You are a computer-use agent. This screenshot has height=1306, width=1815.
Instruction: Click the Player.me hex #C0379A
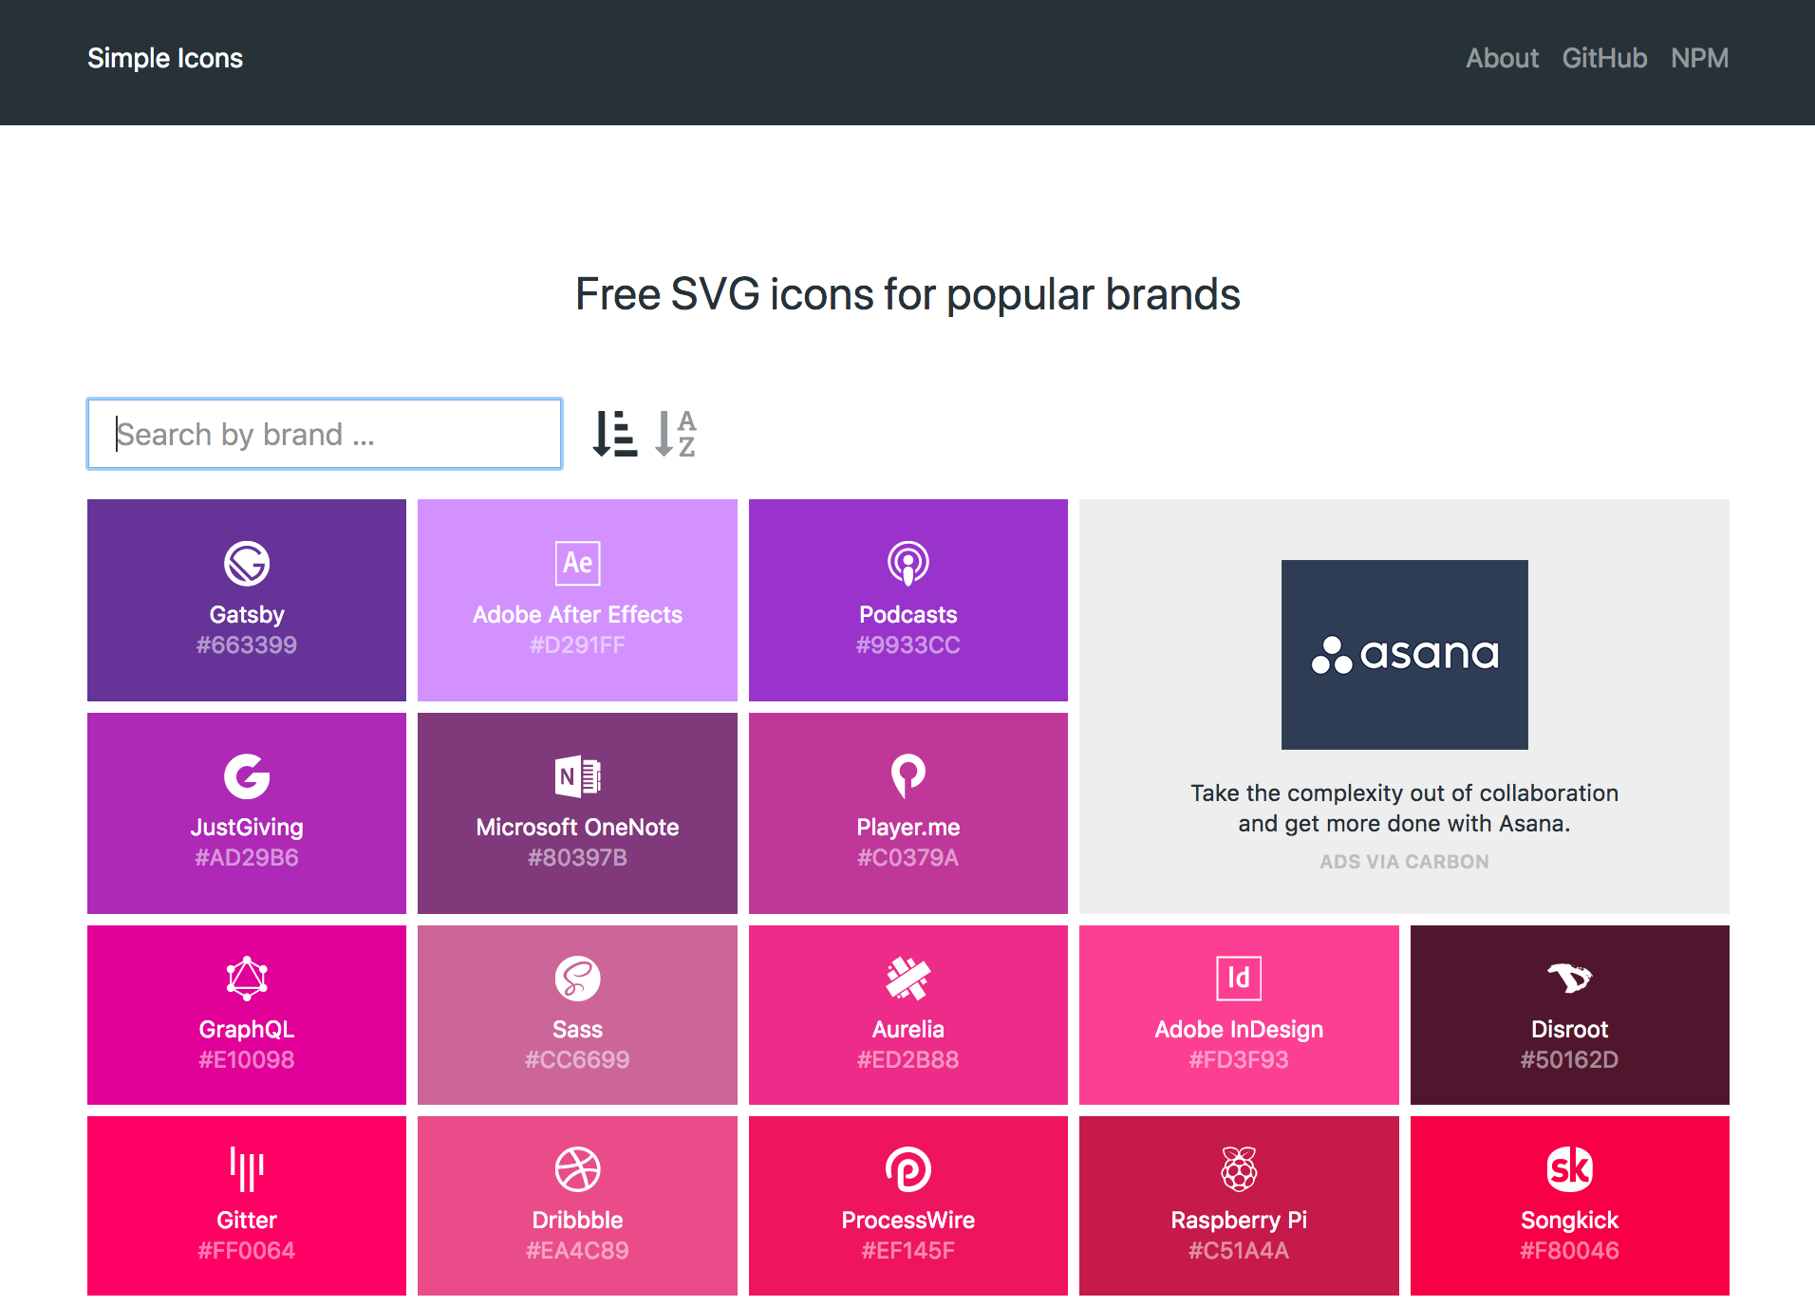click(908, 858)
